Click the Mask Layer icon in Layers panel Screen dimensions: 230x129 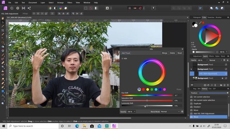(205, 85)
